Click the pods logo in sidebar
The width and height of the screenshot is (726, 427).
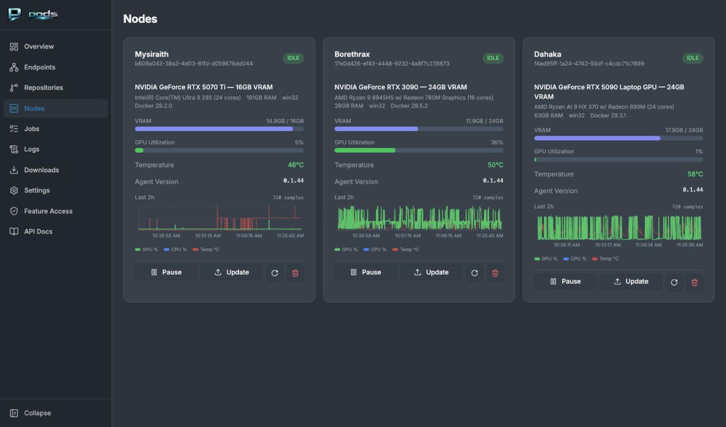pyautogui.click(x=33, y=15)
